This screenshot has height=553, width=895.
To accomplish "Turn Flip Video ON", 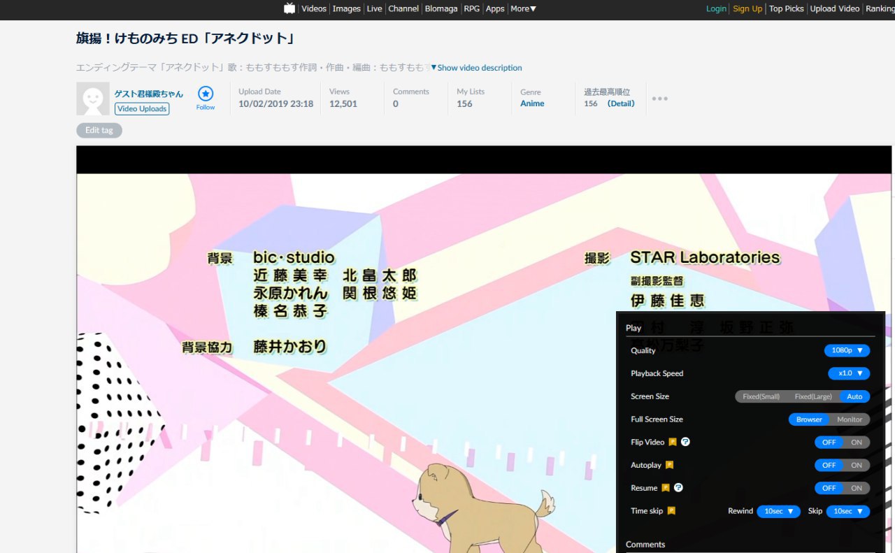I will pos(857,443).
